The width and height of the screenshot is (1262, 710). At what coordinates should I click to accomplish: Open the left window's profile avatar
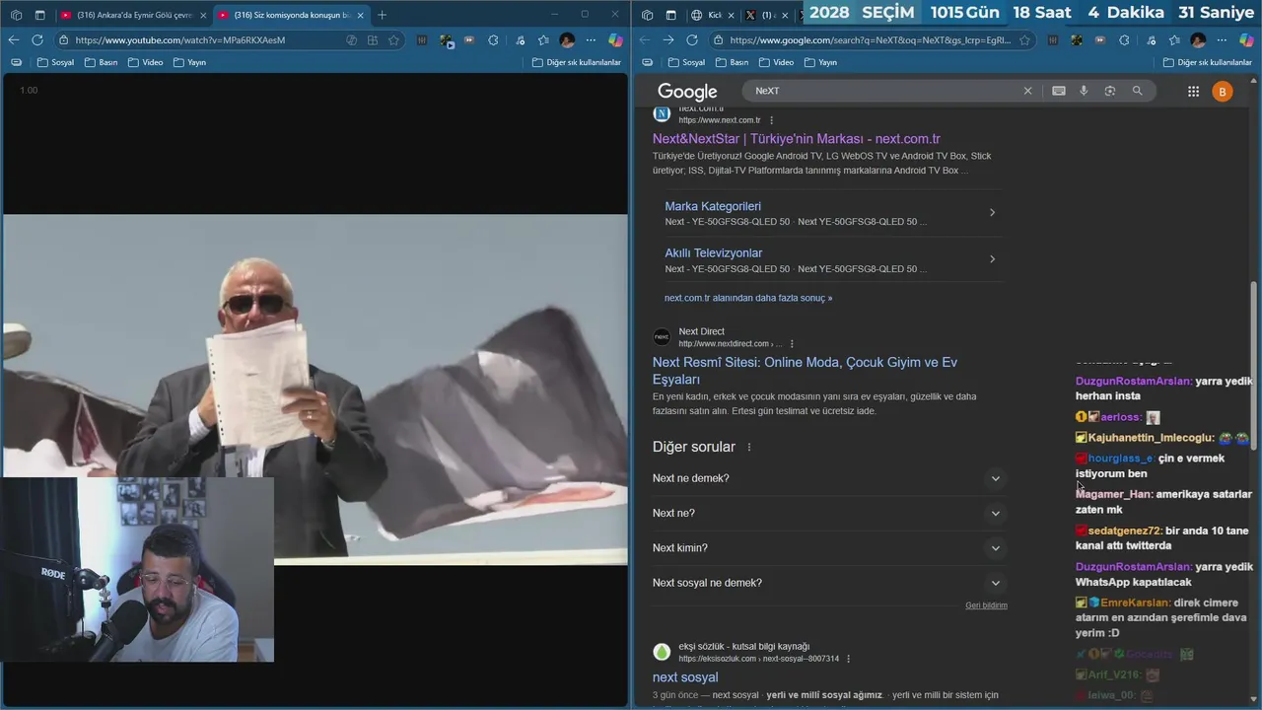click(x=567, y=40)
